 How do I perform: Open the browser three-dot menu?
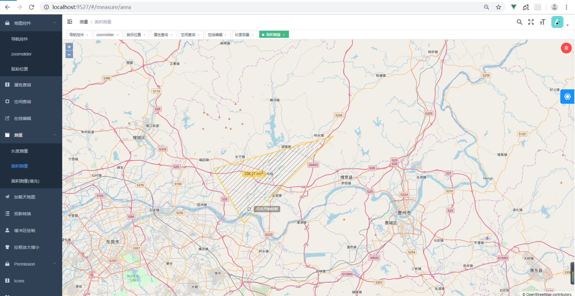coord(566,7)
